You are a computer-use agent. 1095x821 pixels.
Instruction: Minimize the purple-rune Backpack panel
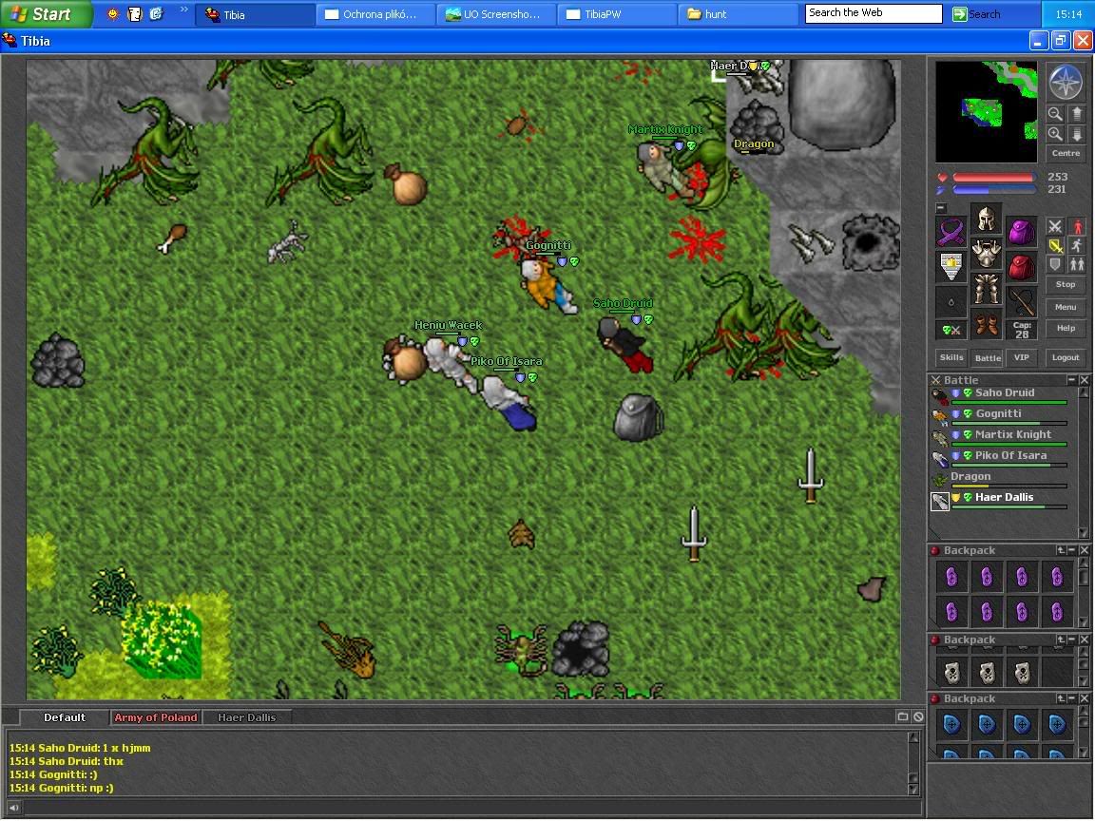tap(1072, 550)
